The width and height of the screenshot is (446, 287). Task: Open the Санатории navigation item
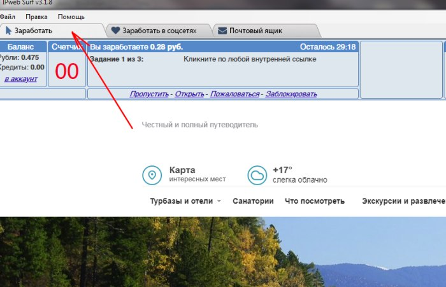tap(253, 201)
